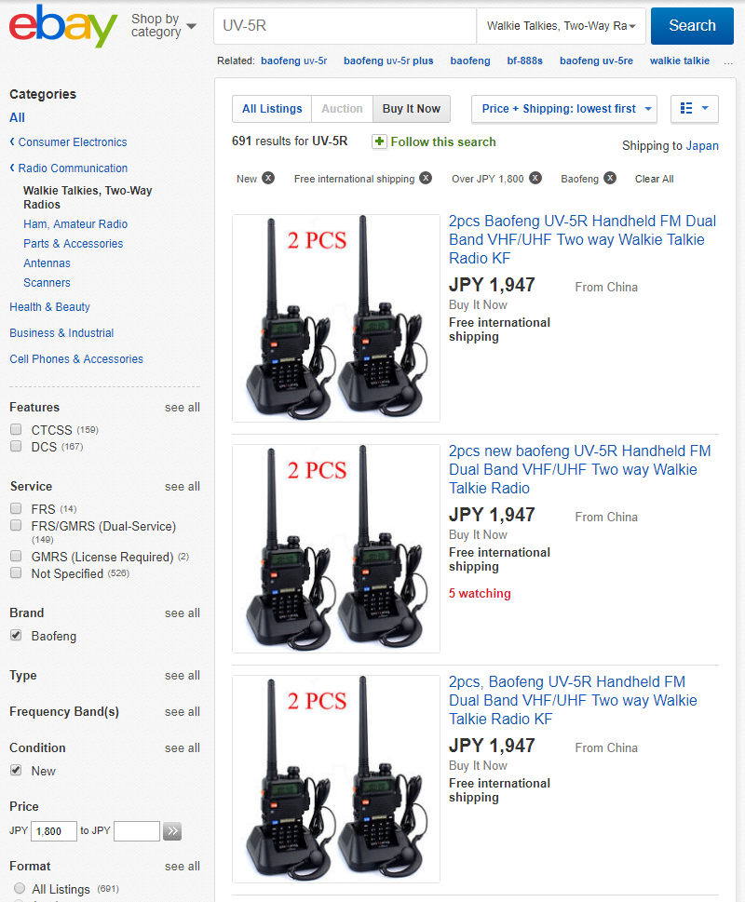Remove the Over JPY 1,800 filter
Image resolution: width=745 pixels, height=902 pixels.
tap(535, 179)
